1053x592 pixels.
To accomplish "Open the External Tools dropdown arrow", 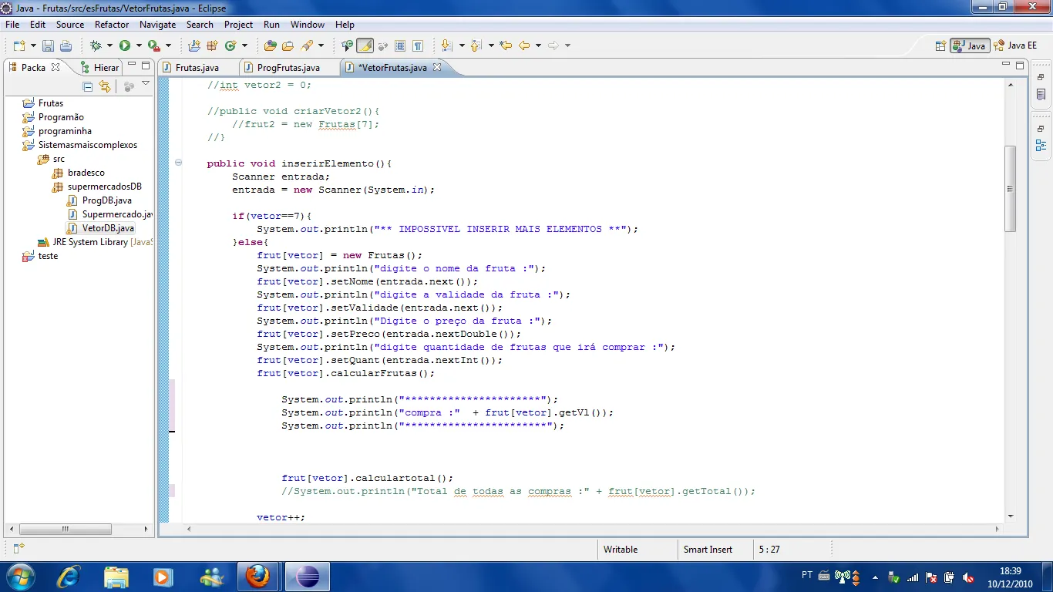I will click(x=168, y=45).
